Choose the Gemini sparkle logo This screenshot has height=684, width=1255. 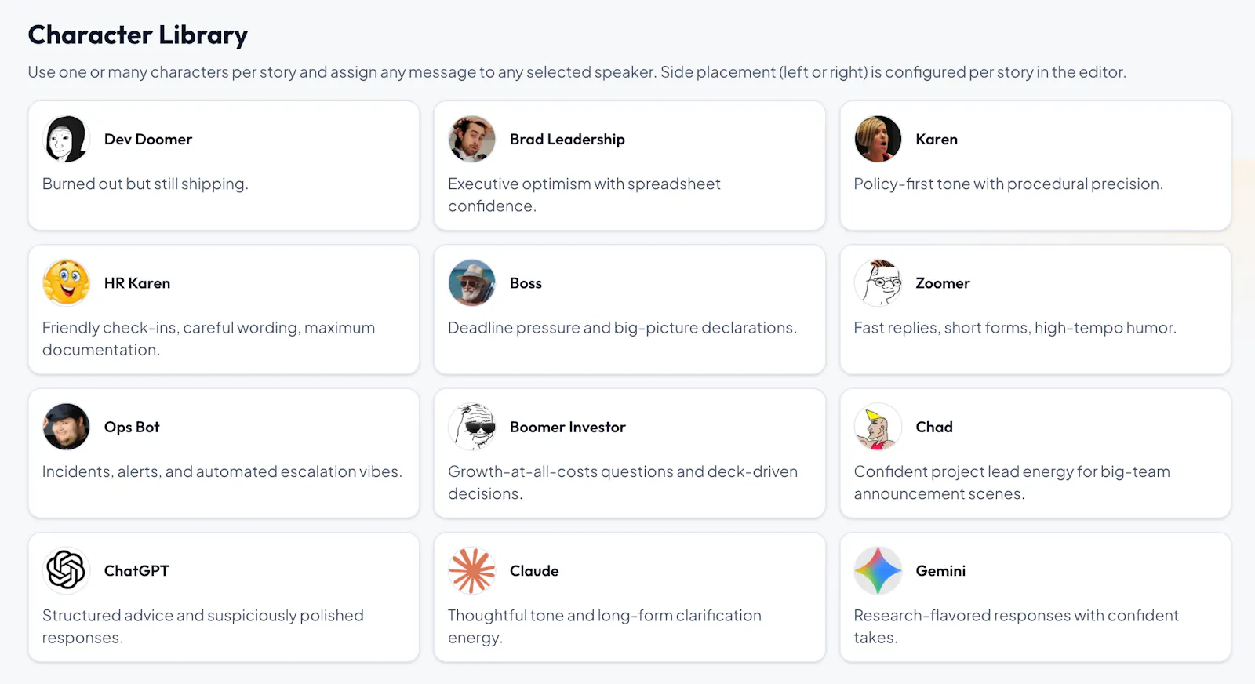878,570
